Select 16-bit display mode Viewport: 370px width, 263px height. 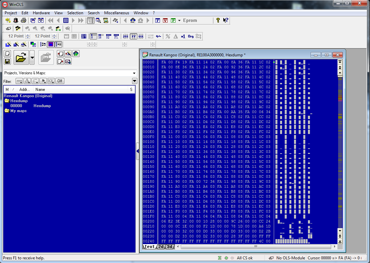(x=101, y=36)
